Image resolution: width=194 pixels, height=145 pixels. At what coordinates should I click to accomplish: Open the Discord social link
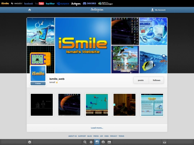(89, 4)
